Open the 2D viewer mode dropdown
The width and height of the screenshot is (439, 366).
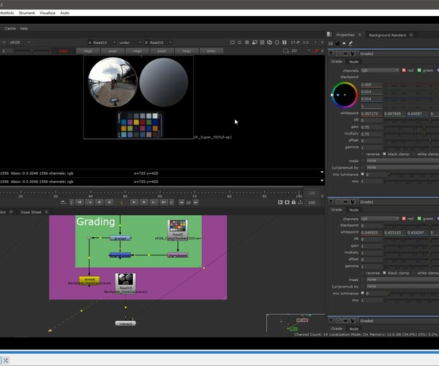[301, 51]
